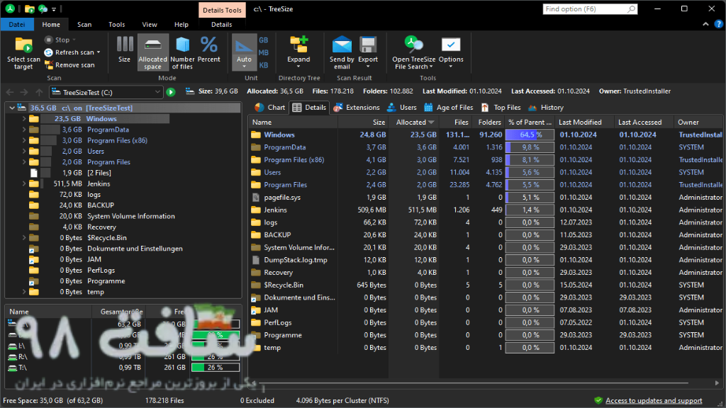Click ProgramData 9,8 % percent bar
This screenshot has width=726, height=408.
click(x=530, y=147)
